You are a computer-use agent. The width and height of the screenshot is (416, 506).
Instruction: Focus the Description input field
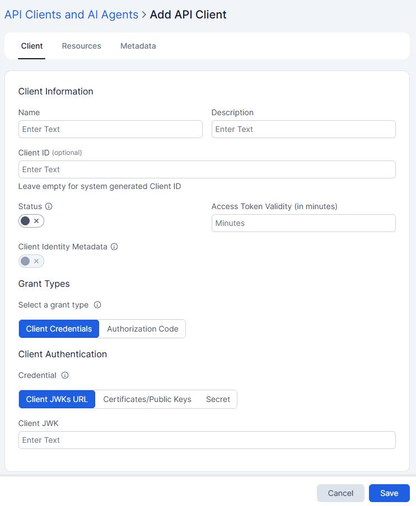click(303, 129)
